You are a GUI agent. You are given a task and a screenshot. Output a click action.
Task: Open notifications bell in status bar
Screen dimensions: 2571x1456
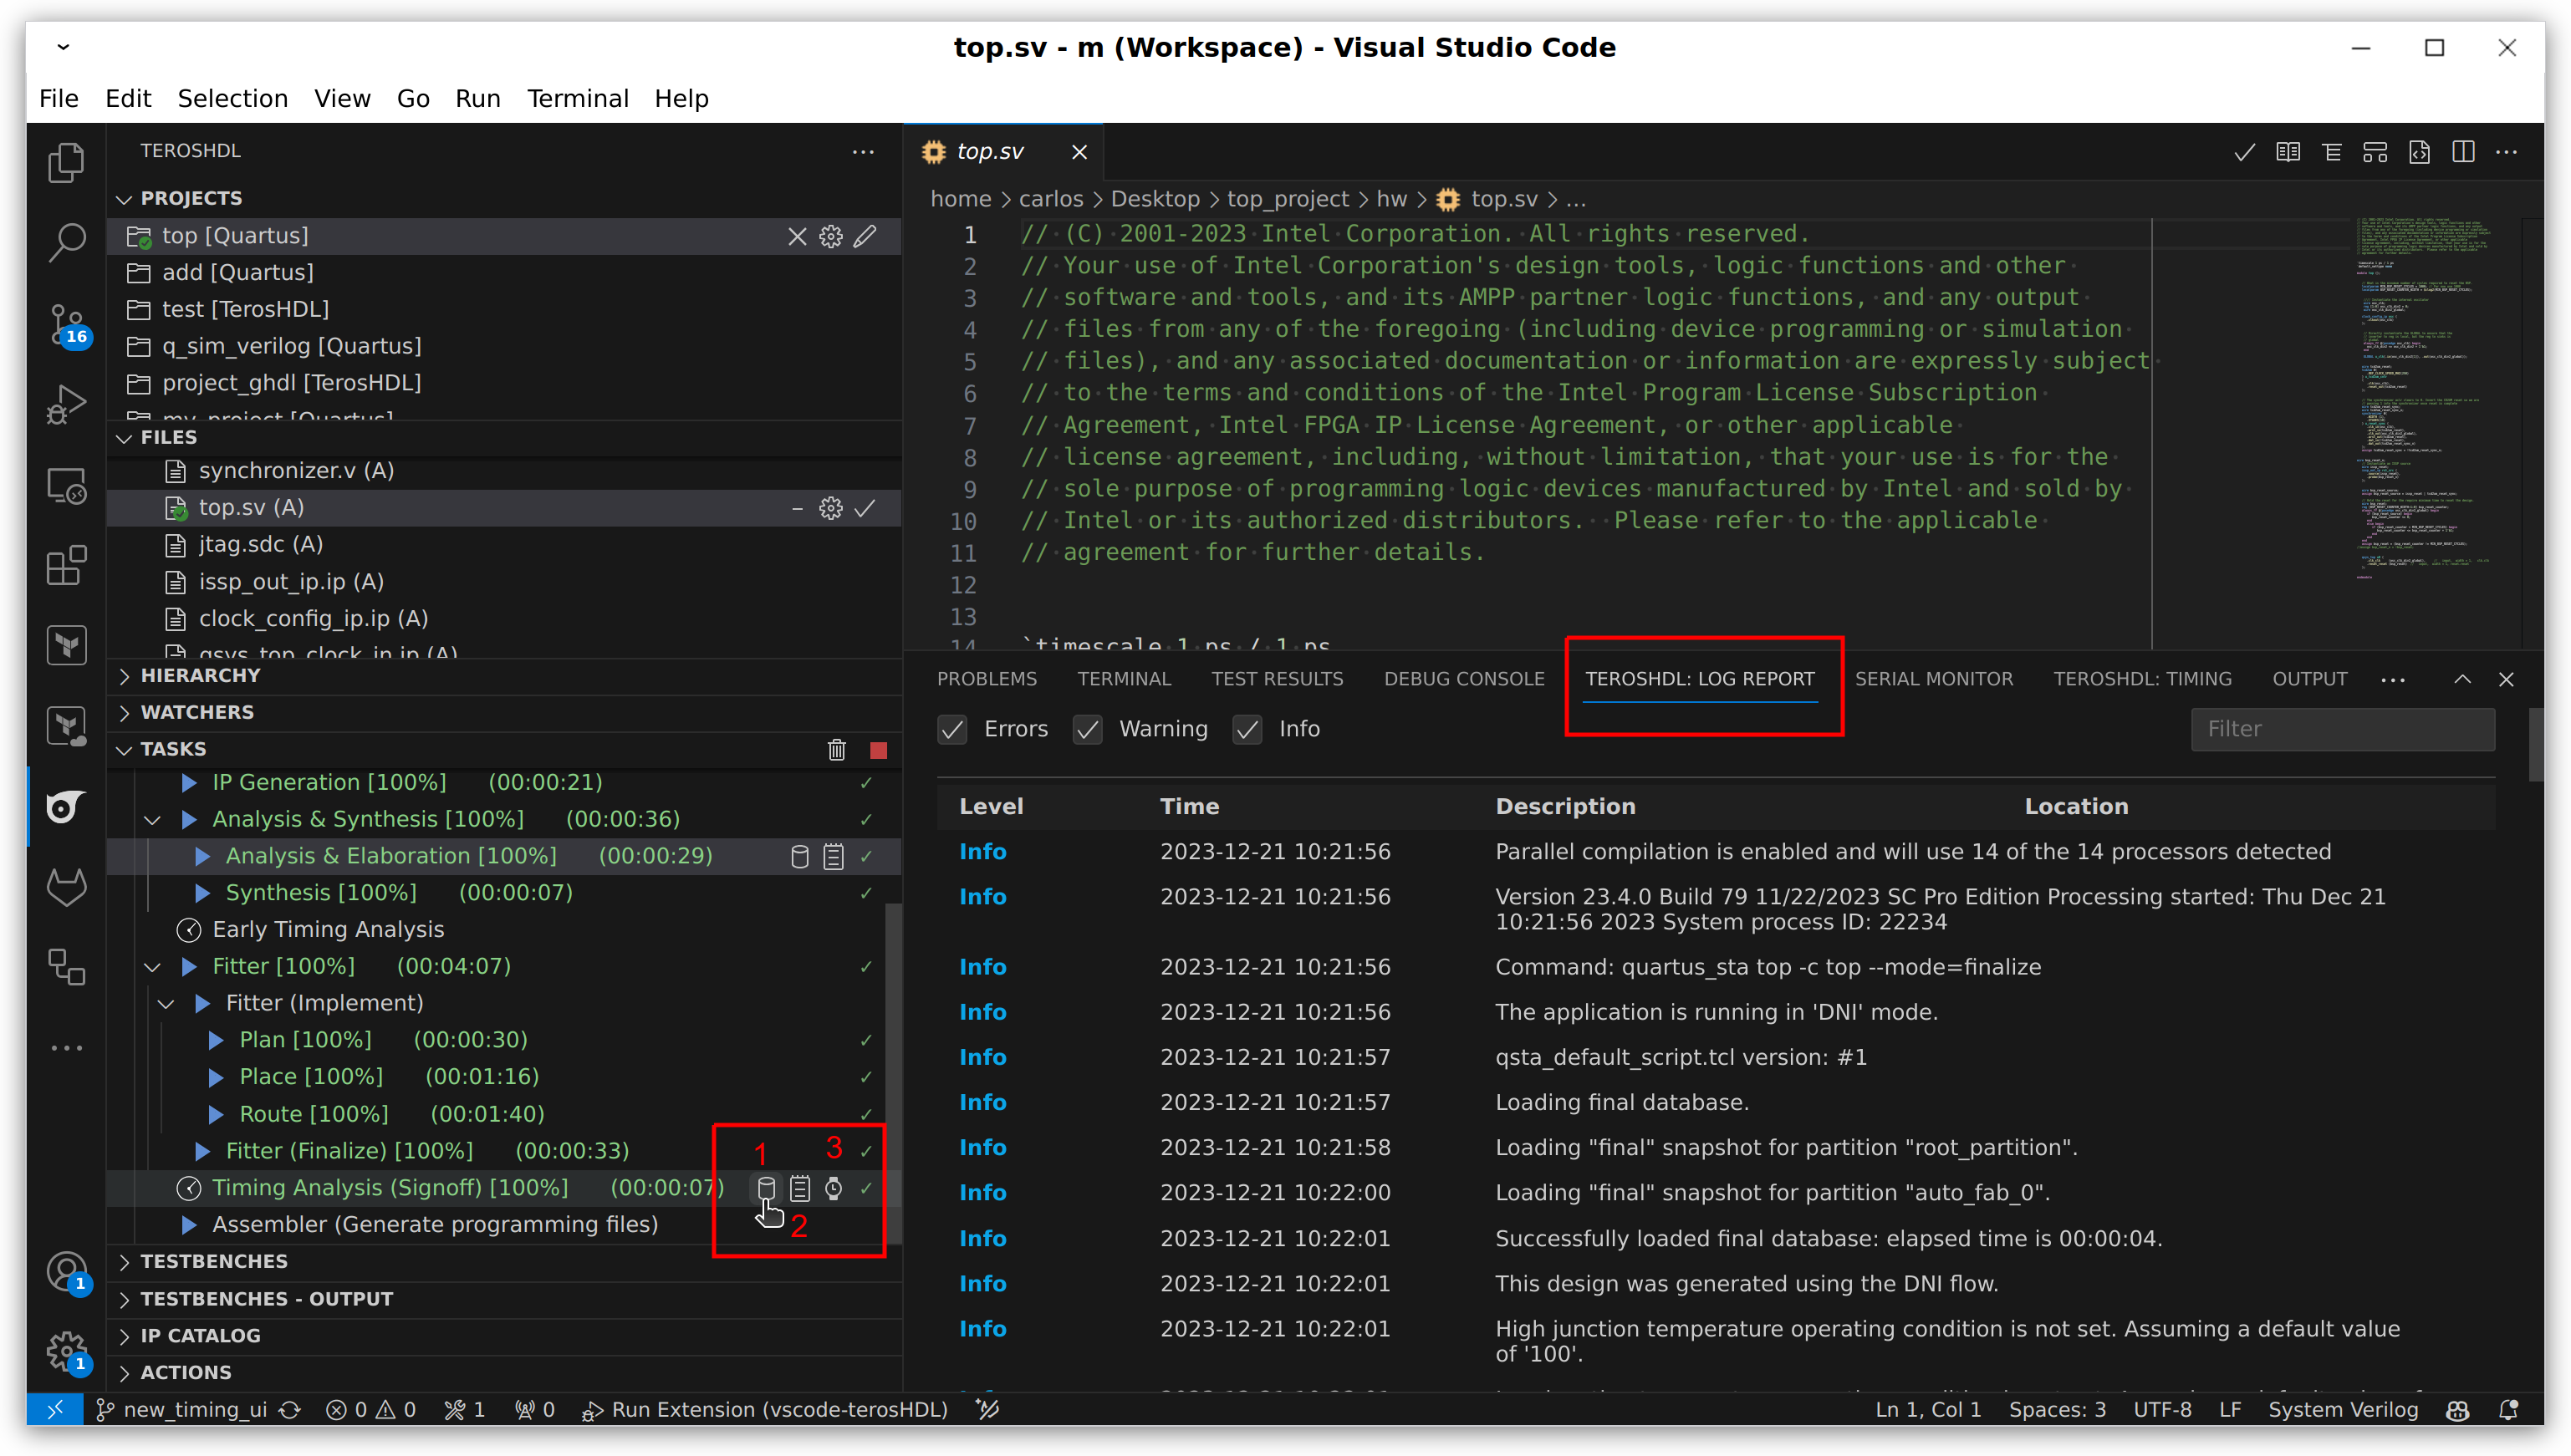[x=2507, y=1409]
